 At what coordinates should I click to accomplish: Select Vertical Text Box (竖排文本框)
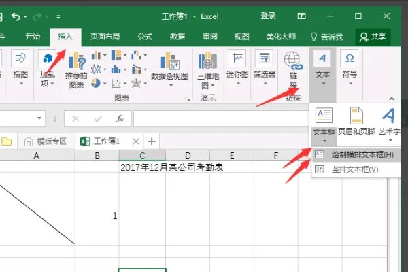(356, 170)
